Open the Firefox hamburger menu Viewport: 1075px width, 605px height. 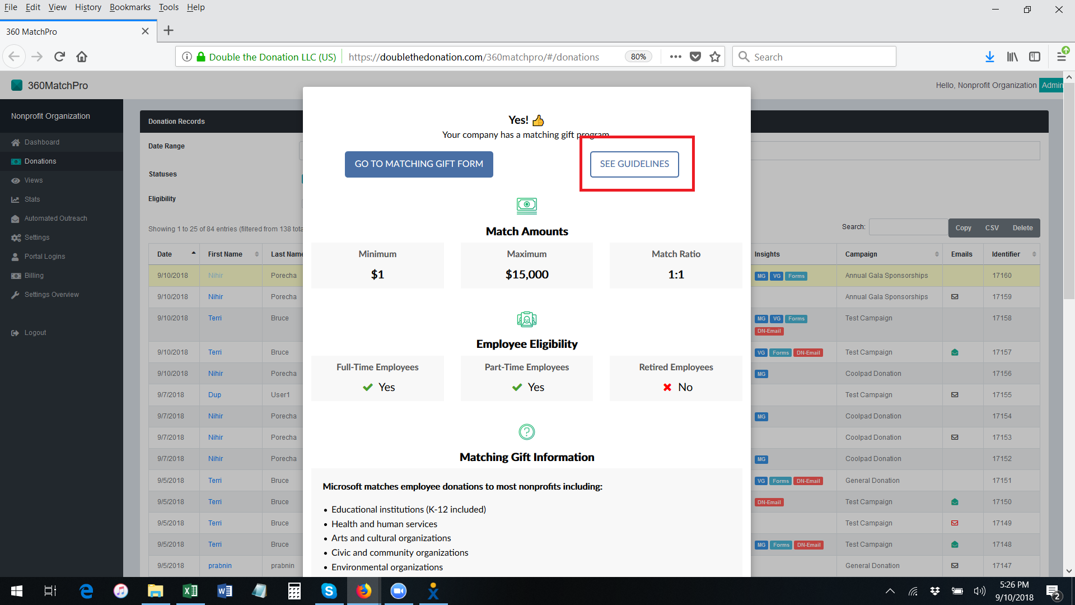(1062, 57)
